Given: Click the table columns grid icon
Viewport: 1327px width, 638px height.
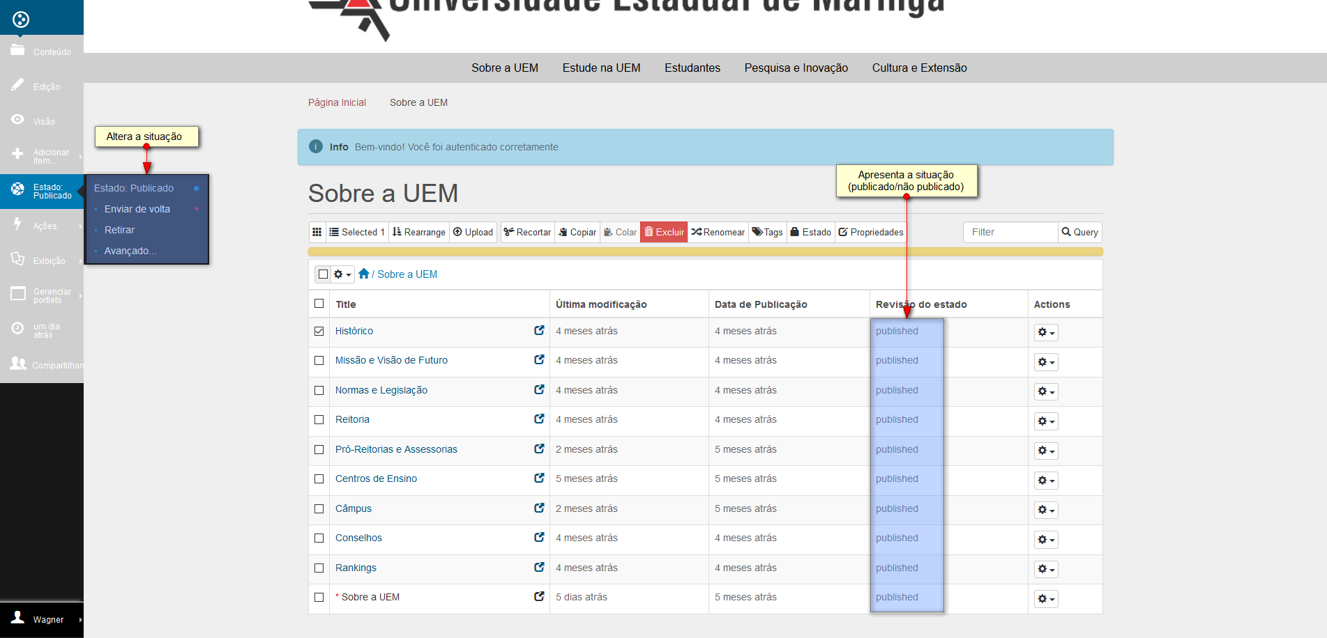Looking at the screenshot, I should 317,232.
